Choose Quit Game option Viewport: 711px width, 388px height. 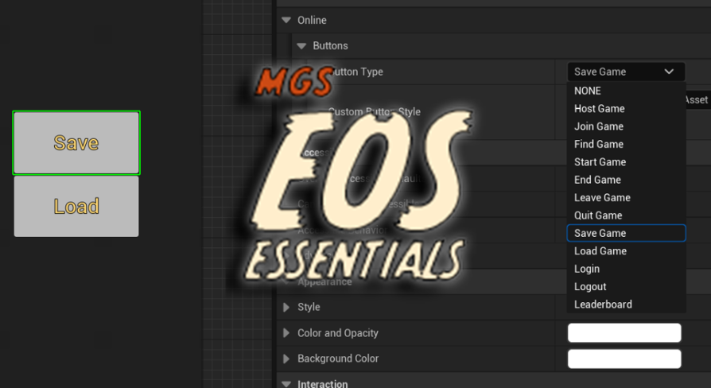click(x=626, y=215)
